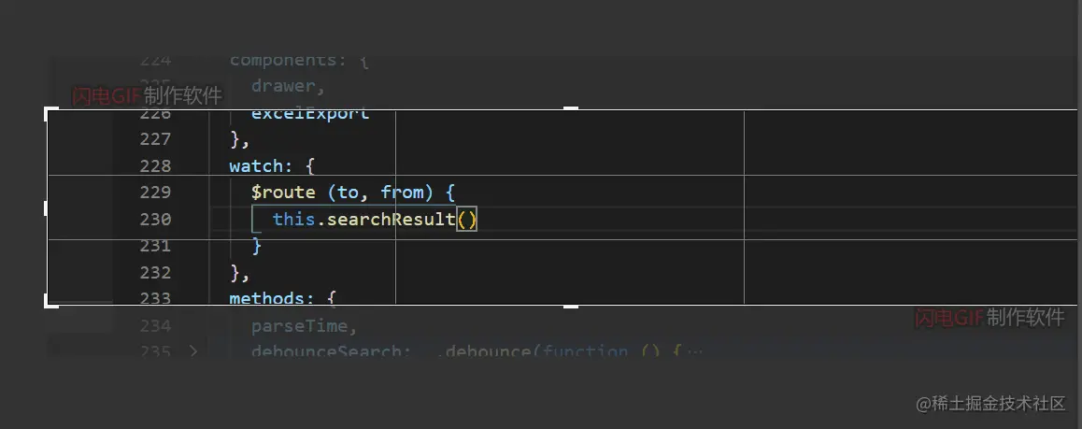Click the watch property keyword
Image resolution: width=1082 pixels, height=429 pixels.
[x=256, y=166]
